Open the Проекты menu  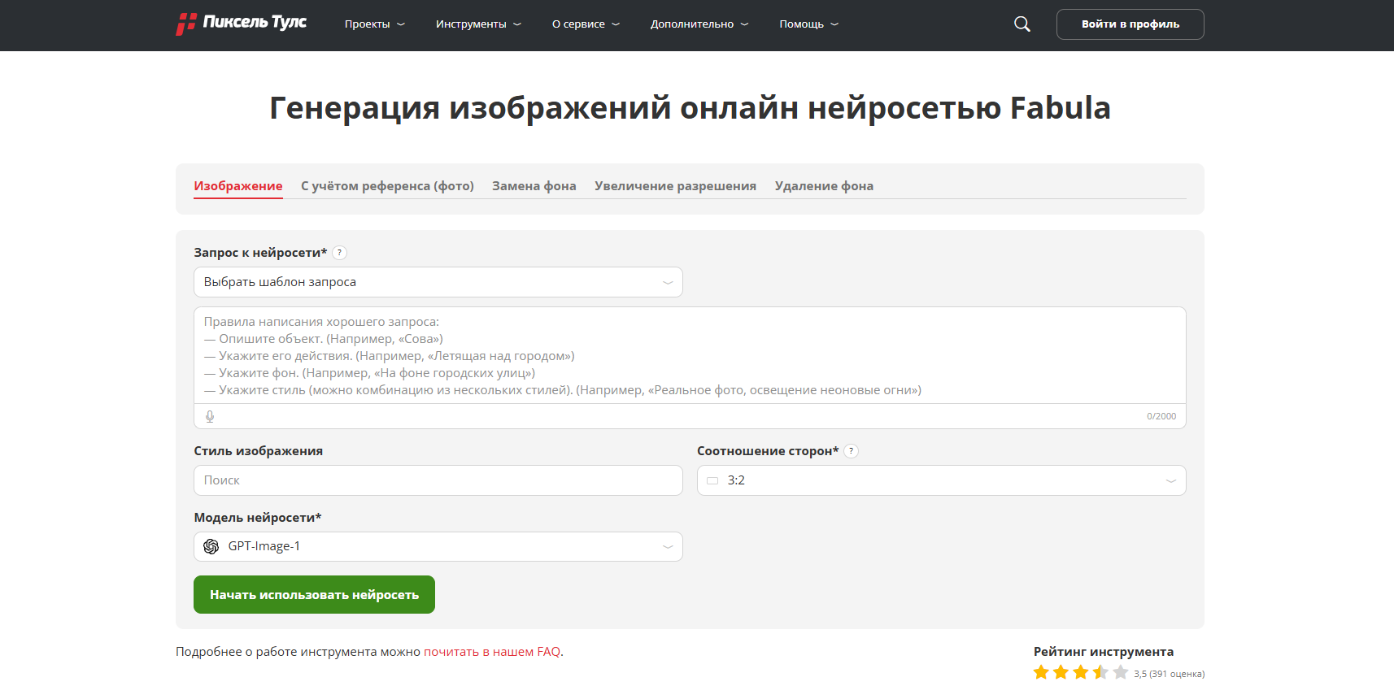pos(374,24)
